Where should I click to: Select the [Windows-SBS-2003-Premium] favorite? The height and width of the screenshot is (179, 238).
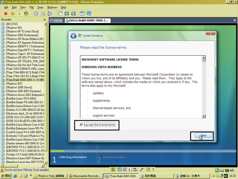[x=24, y=91]
